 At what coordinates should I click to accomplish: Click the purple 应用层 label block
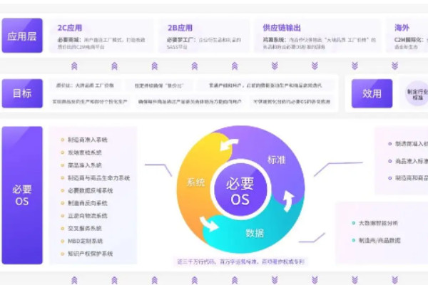click(x=22, y=37)
